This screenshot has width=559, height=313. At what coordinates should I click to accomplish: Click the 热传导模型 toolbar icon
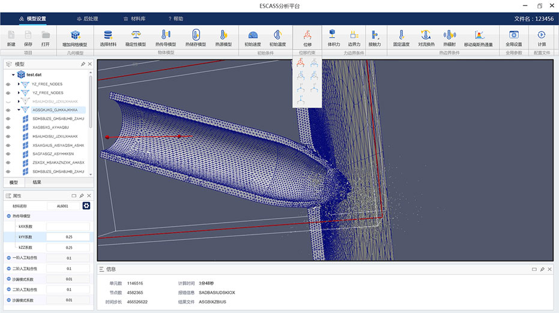166,35
